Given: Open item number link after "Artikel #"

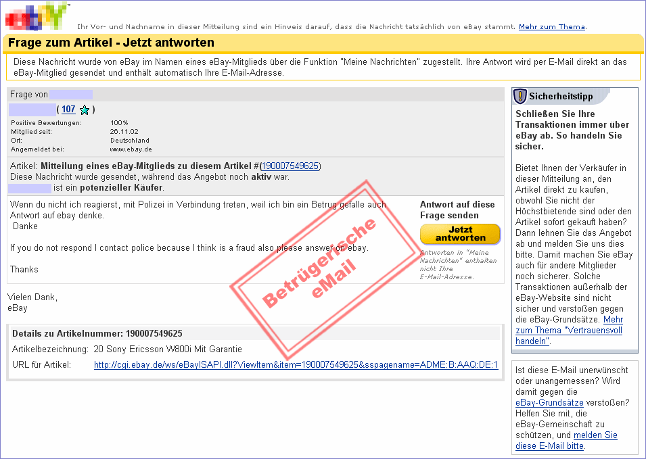Looking at the screenshot, I should point(290,166).
